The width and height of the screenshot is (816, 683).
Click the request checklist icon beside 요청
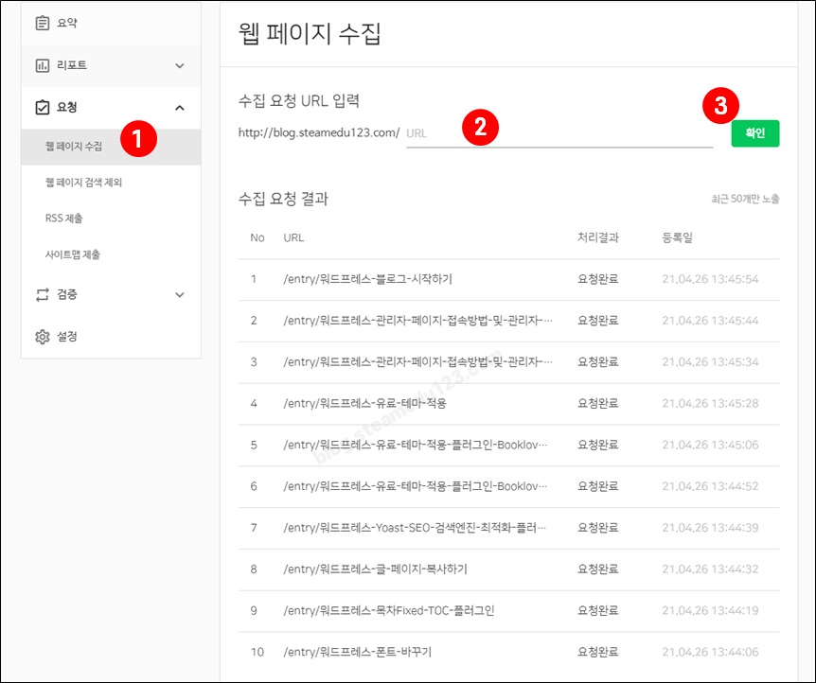(x=43, y=107)
